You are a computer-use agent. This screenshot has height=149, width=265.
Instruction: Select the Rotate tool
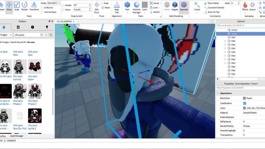[x=24, y=7]
